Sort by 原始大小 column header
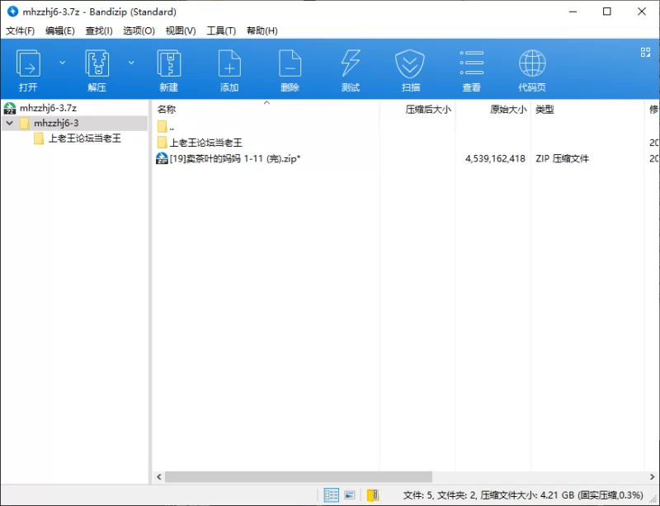 click(x=508, y=110)
